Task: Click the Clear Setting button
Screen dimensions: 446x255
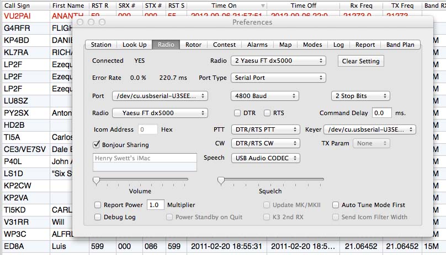Action: click(360, 61)
